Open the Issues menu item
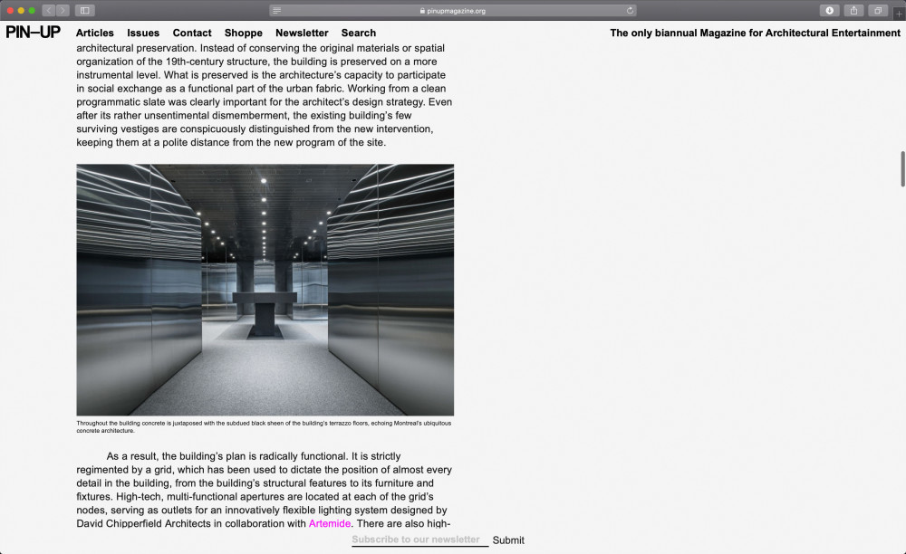 point(143,33)
